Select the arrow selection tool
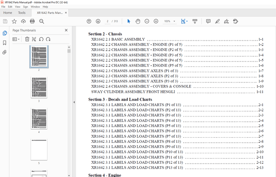 click(x=129, y=21)
